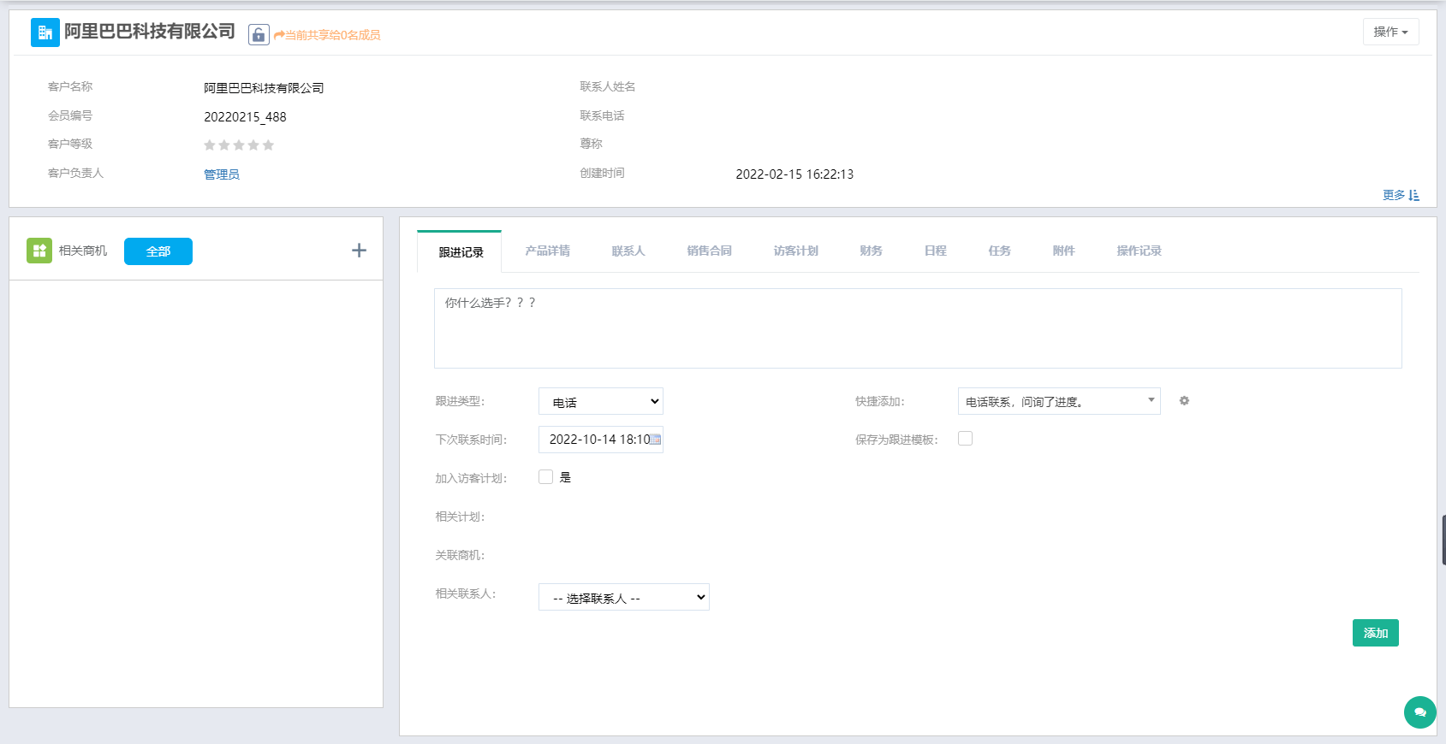
Task: Click member number 20220215_488
Action: [x=245, y=117]
